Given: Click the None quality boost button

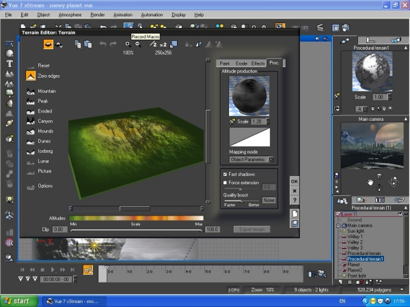Looking at the screenshot, I should (269, 200).
